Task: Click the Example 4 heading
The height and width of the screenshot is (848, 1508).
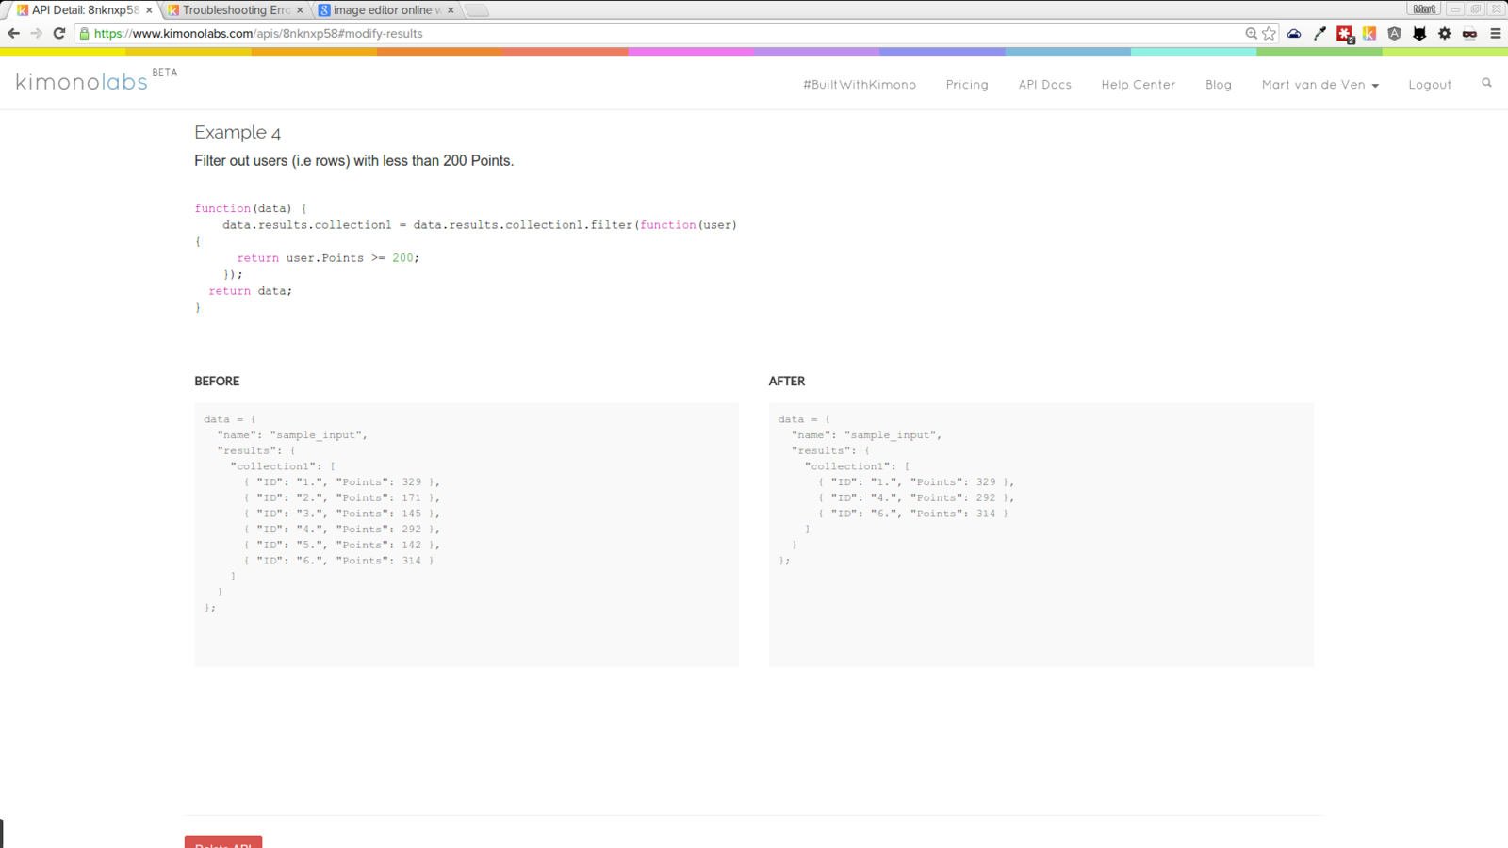Action: pos(238,133)
